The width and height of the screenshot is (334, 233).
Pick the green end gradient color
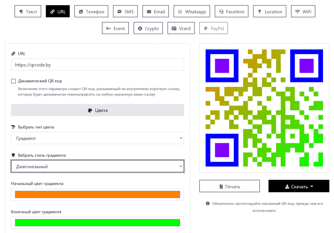pos(98,223)
